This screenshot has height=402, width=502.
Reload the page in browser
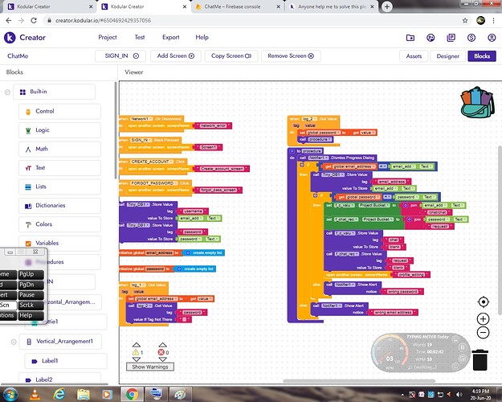[x=34, y=21]
